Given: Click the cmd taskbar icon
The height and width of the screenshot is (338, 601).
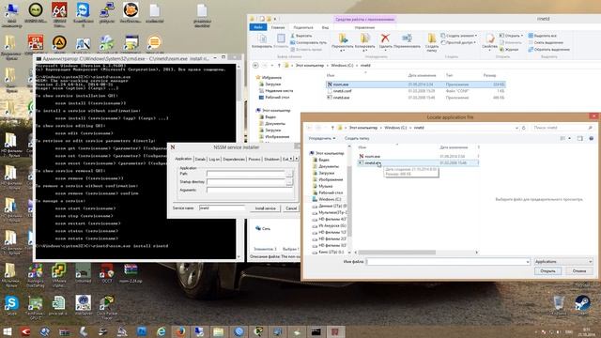Looking at the screenshot, I should pyautogui.click(x=316, y=331).
